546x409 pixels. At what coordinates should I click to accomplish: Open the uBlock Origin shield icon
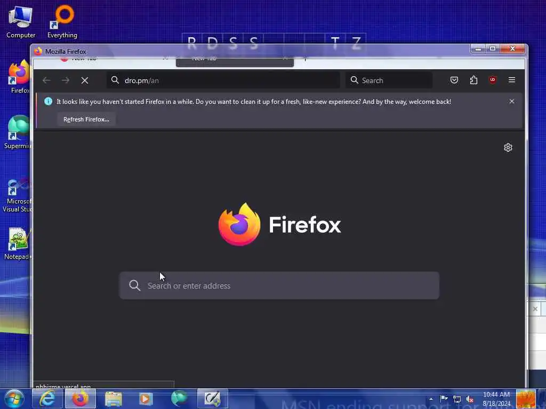[x=492, y=80]
